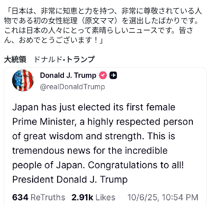
Task: Click the black plus badge icon
Action: (113, 76)
